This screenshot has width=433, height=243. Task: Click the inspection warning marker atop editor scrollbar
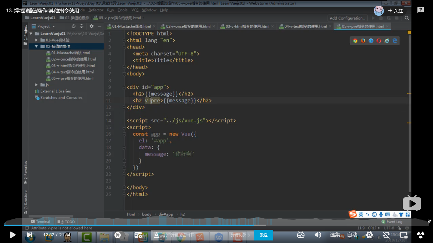click(x=409, y=32)
